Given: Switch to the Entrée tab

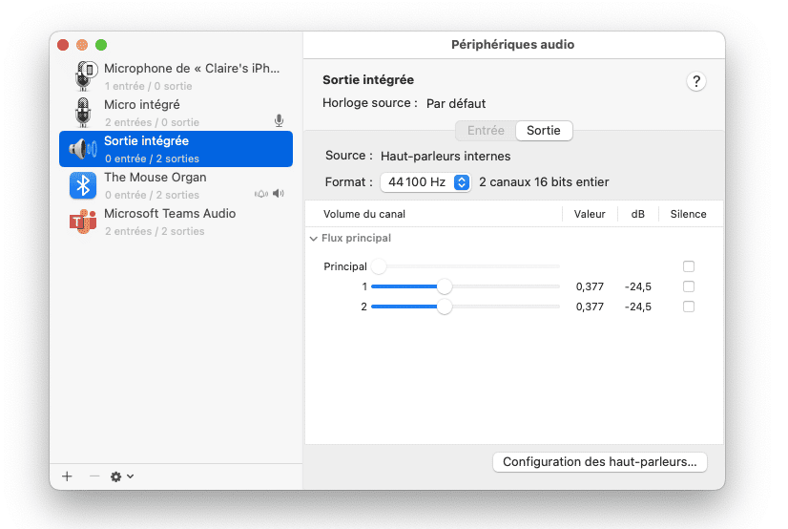Looking at the screenshot, I should pos(486,131).
